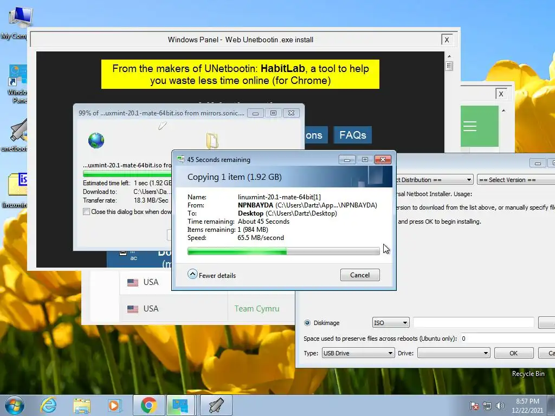
Task: Click the disk image path input field
Action: click(x=474, y=323)
